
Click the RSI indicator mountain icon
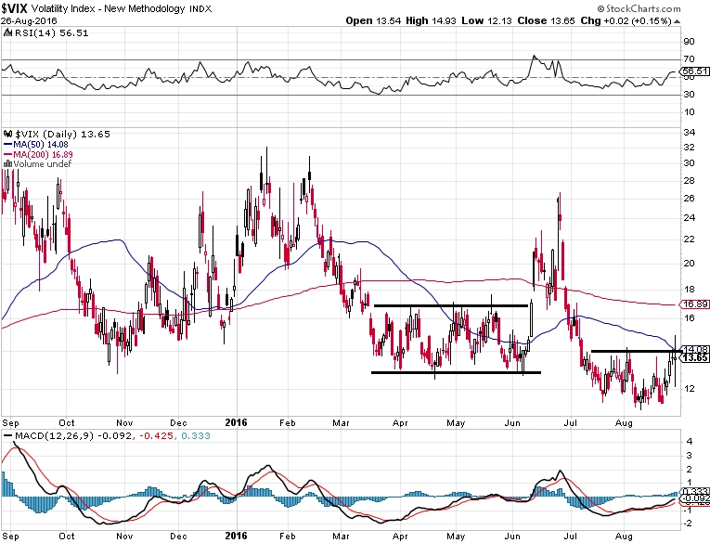click(7, 32)
